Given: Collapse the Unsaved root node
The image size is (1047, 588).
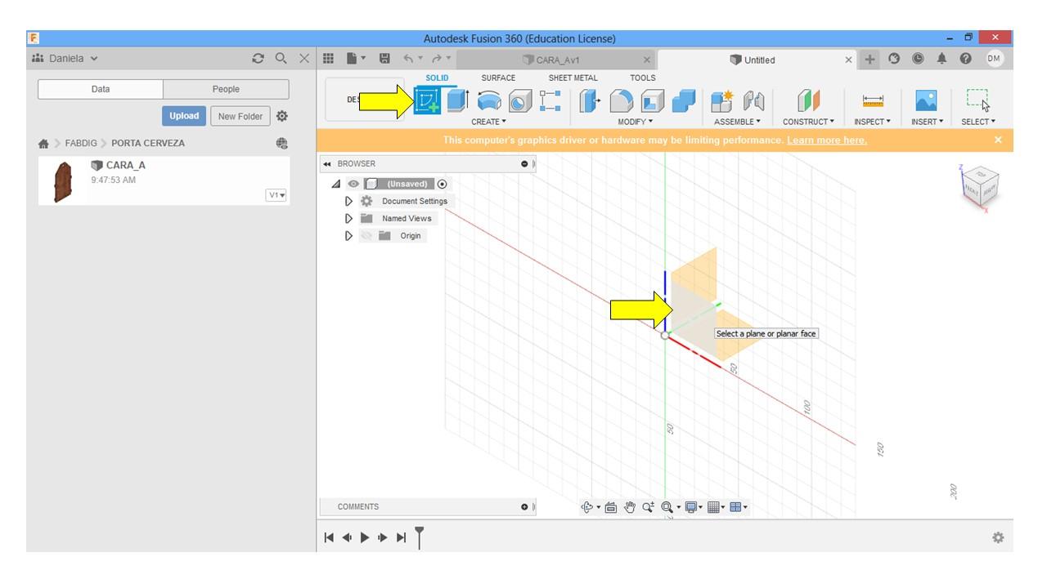Looking at the screenshot, I should [336, 185].
